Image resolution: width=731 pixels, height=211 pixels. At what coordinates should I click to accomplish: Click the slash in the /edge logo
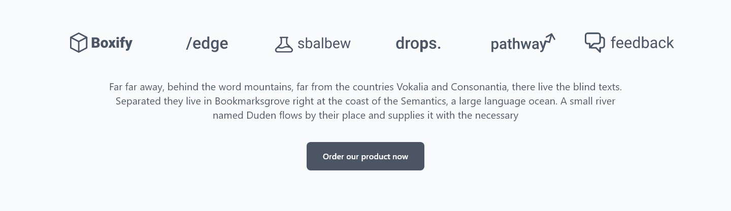click(x=189, y=44)
